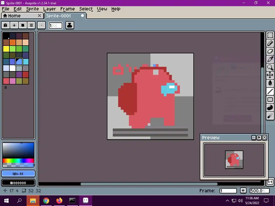The image size is (275, 206).
Task: Click the sprite thumbnail in Preview
Action: coord(234,160)
